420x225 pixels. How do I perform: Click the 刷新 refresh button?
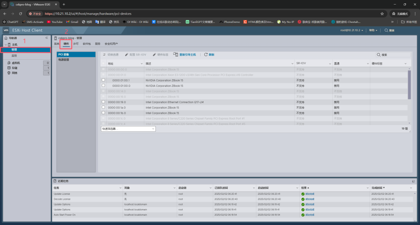tap(209, 54)
